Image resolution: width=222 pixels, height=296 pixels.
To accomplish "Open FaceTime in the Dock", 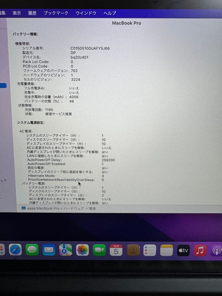I will [x=99, y=250].
